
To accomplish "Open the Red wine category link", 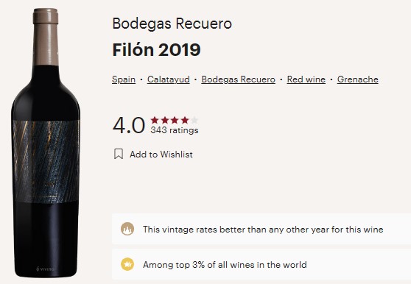I will tap(306, 79).
